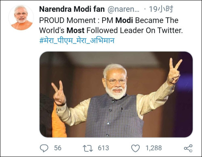Click the @naren… account handle

(123, 9)
